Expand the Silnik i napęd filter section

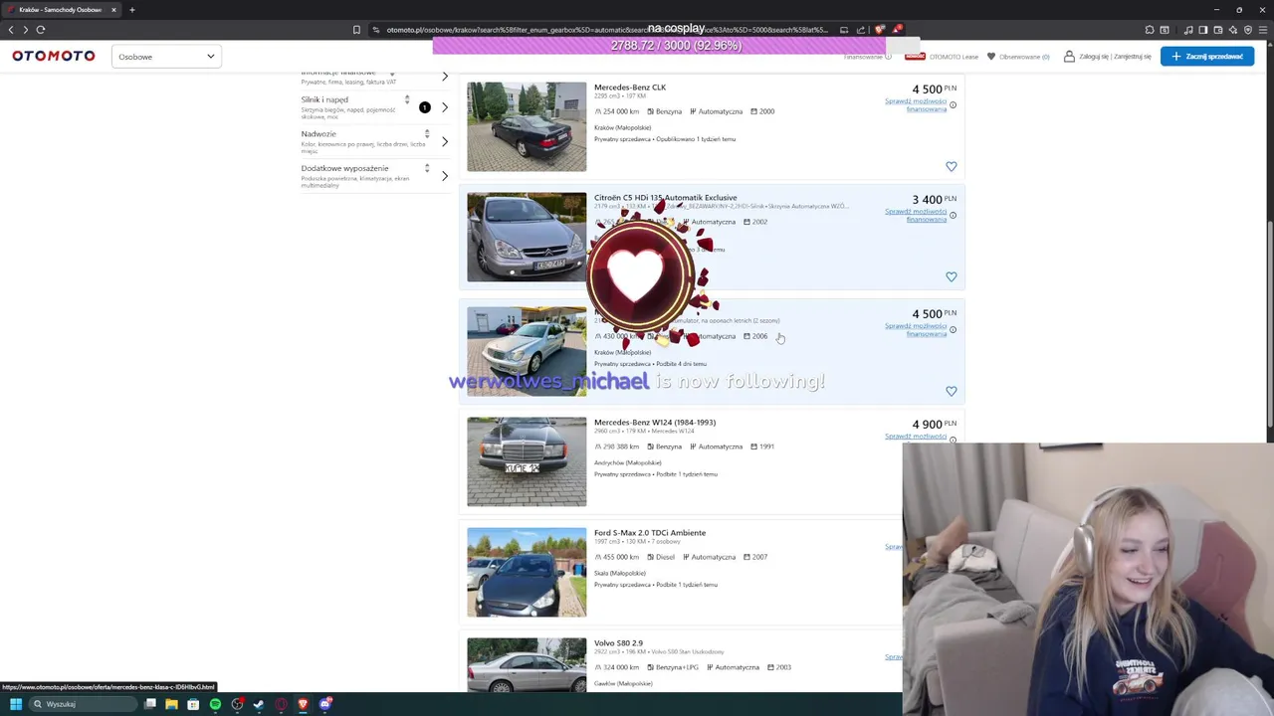tap(445, 107)
